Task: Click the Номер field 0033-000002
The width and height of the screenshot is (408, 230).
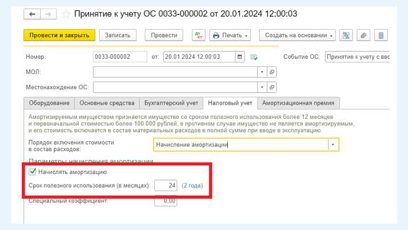Action: pos(120,57)
